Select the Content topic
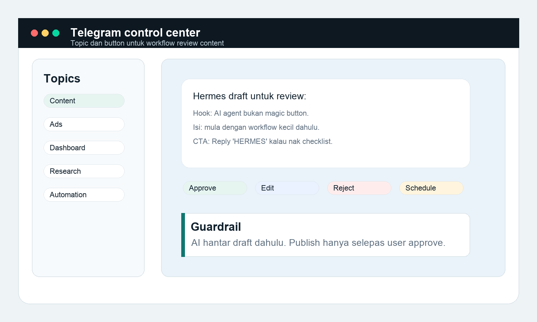The image size is (537, 322). [84, 101]
